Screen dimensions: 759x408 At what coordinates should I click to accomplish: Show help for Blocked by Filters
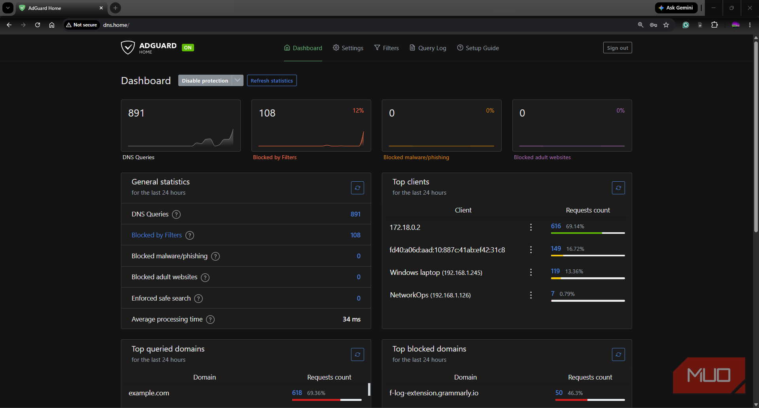(190, 235)
